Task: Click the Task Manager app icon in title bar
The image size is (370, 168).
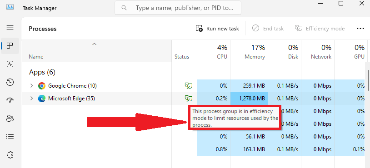Action: click(10, 7)
